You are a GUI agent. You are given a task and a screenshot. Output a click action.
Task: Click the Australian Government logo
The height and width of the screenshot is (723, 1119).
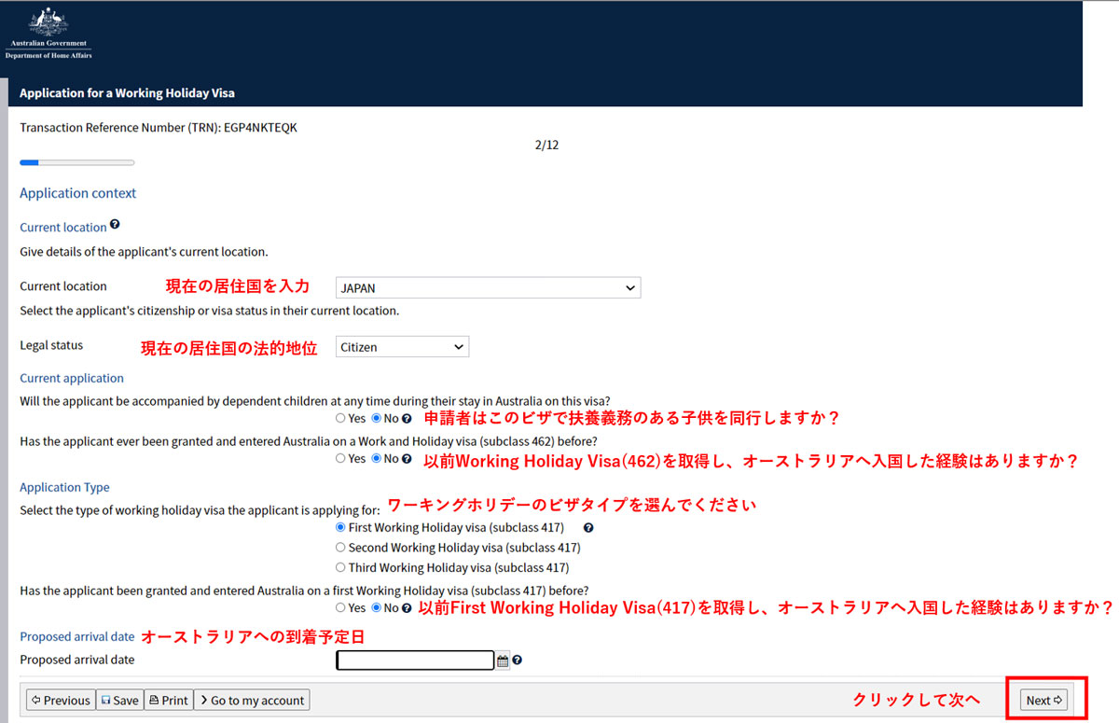pos(48,34)
